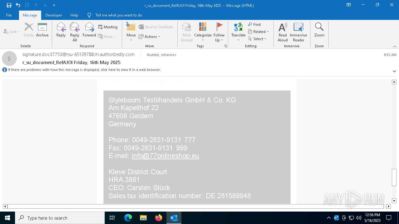
Task: Save the message with the floppy disk icon
Action: coord(9,5)
